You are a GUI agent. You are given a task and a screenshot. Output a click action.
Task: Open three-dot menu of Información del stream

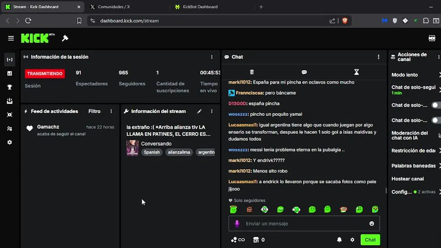(x=212, y=111)
